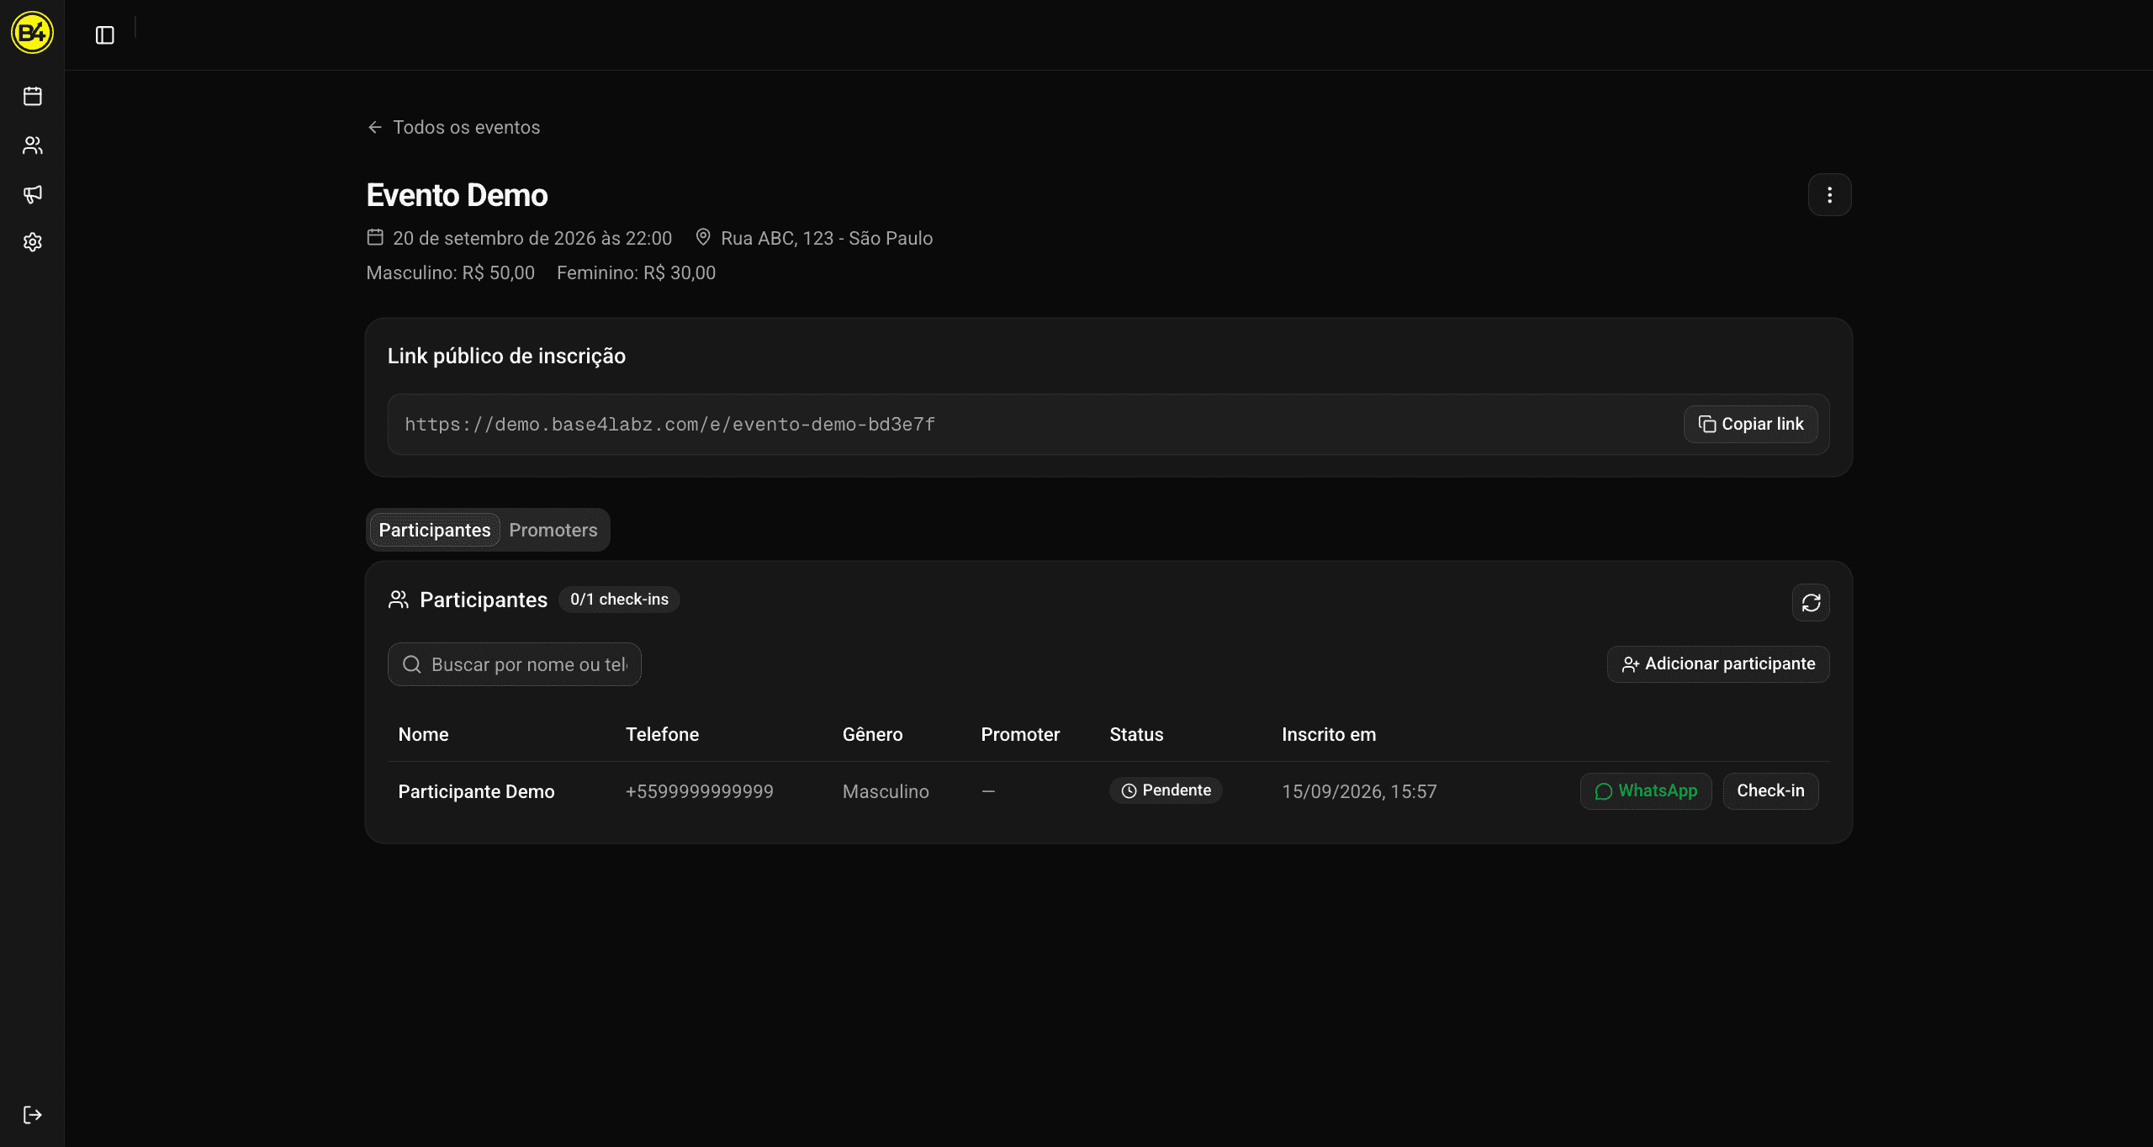Open the events calendar icon in sidebar

click(33, 97)
